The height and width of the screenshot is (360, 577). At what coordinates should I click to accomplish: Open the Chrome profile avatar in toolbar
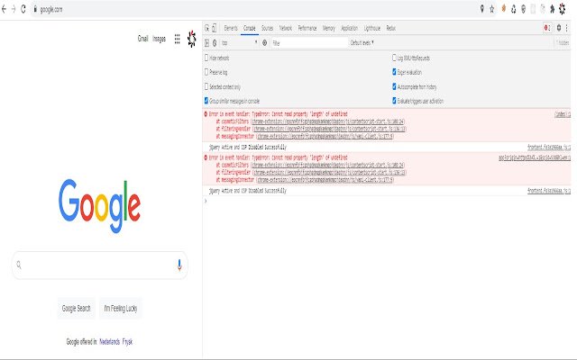click(x=563, y=9)
